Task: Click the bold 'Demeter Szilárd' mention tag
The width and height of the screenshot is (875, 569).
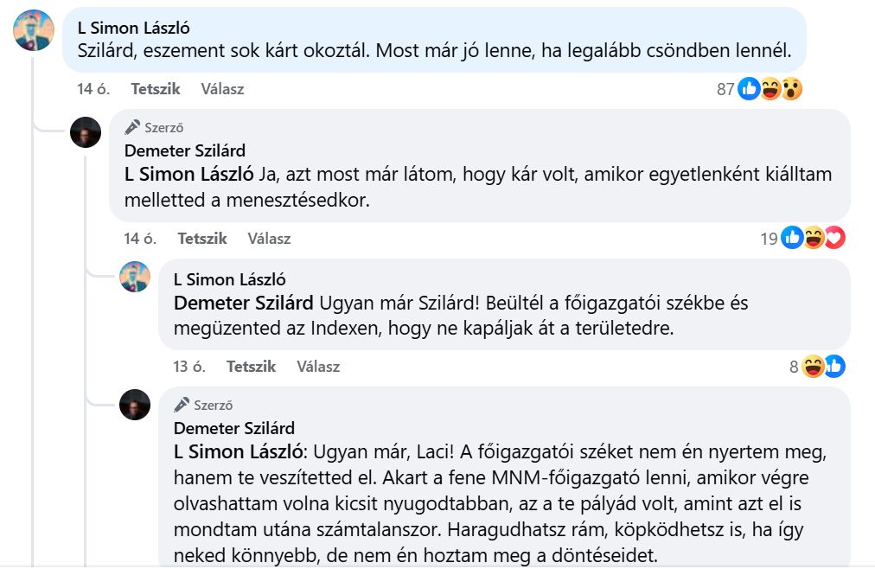Action: (x=243, y=304)
